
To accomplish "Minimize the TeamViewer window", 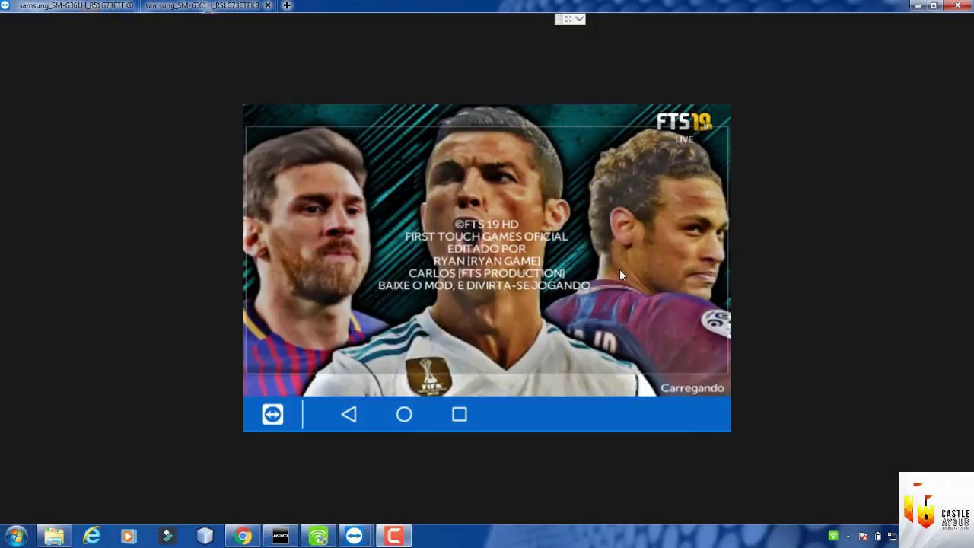I will (x=918, y=5).
